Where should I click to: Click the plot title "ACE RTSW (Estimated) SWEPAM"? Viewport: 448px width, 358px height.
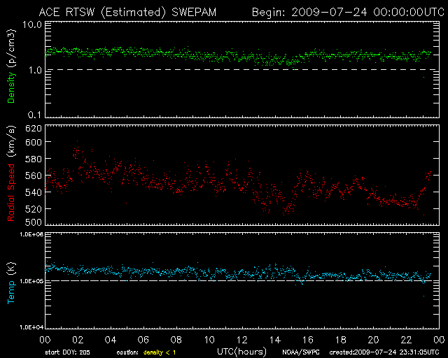coord(127,13)
